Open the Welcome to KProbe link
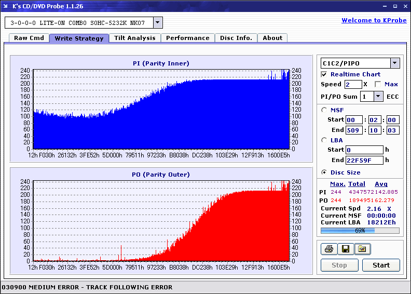 pos(374,20)
